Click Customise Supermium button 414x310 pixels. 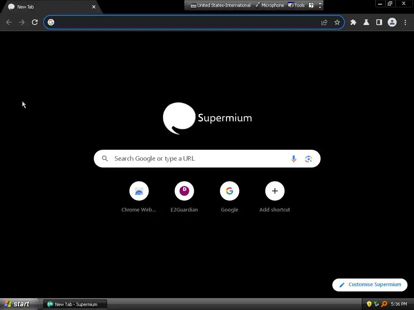[370, 285]
